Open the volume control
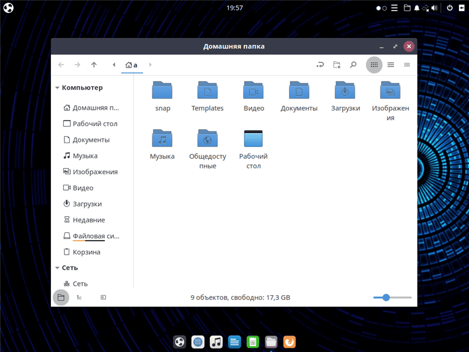Image resolution: width=469 pixels, height=352 pixels. (434, 8)
